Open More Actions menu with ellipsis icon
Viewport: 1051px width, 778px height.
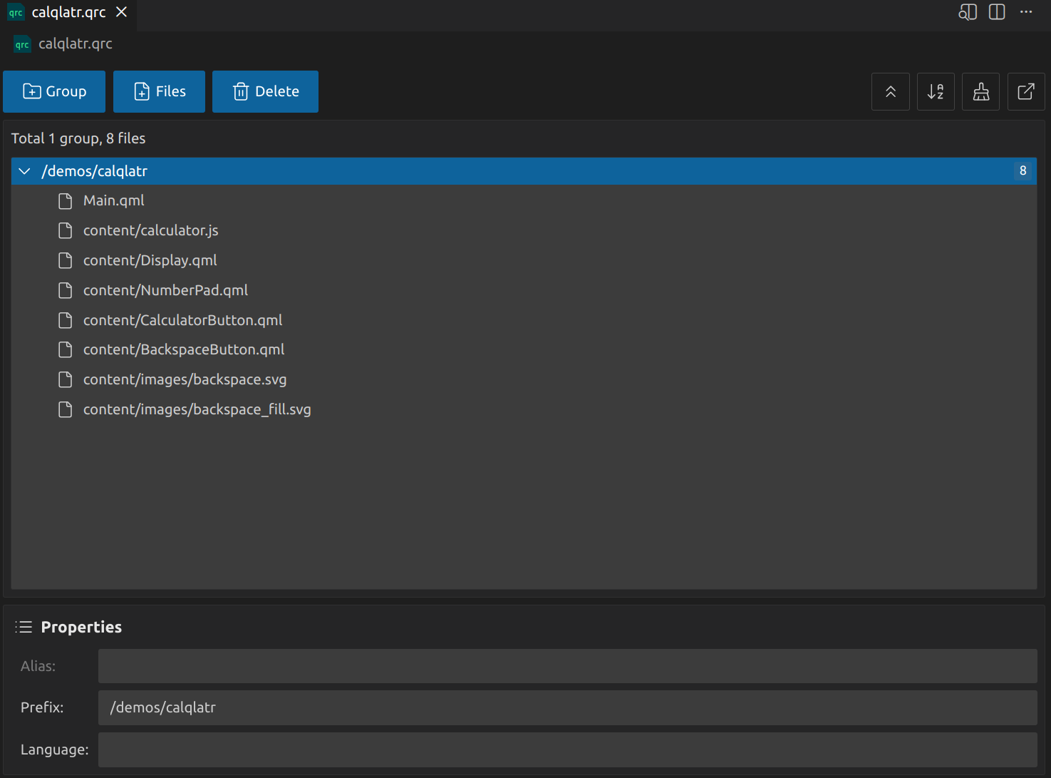1026,12
